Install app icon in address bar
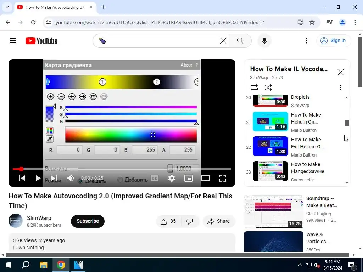Viewport: 363px width, 272px height. coord(300,22)
